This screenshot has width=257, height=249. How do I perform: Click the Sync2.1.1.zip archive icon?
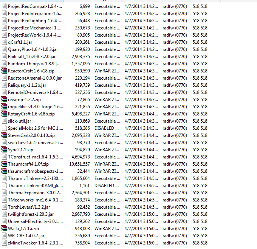(4, 149)
